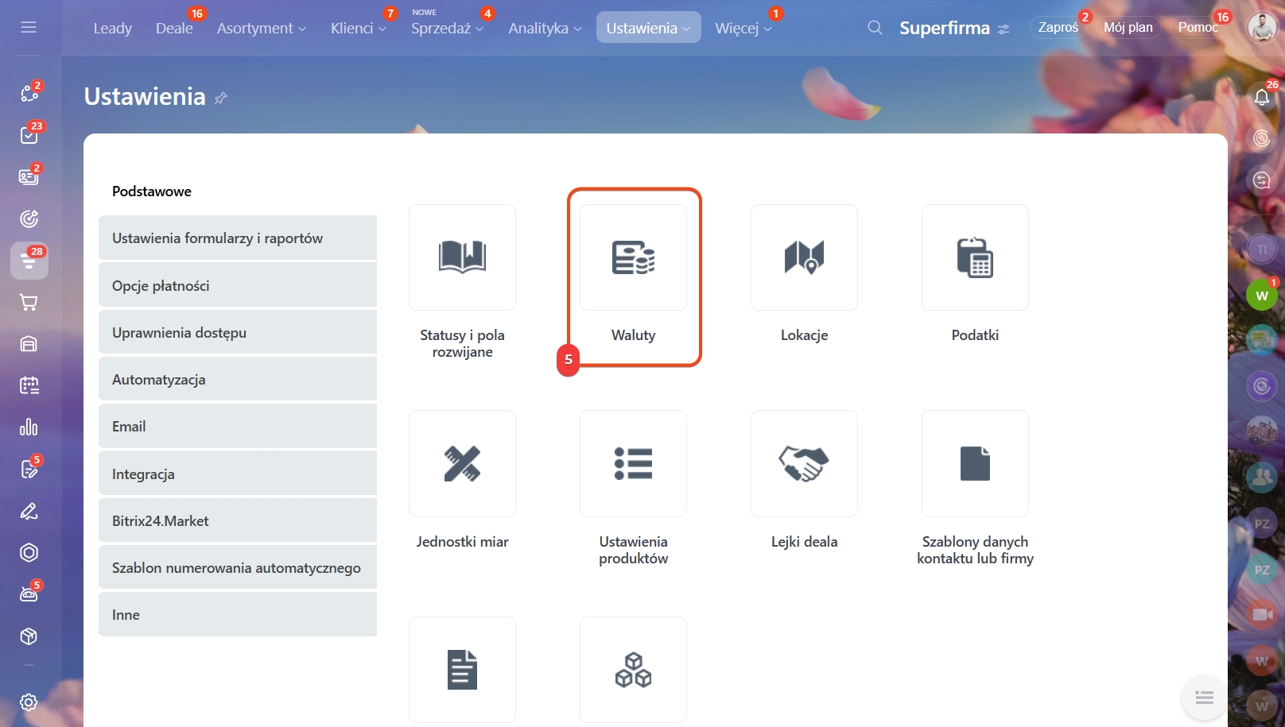
Task: Open the shopping cart sidebar icon
Action: 29,303
